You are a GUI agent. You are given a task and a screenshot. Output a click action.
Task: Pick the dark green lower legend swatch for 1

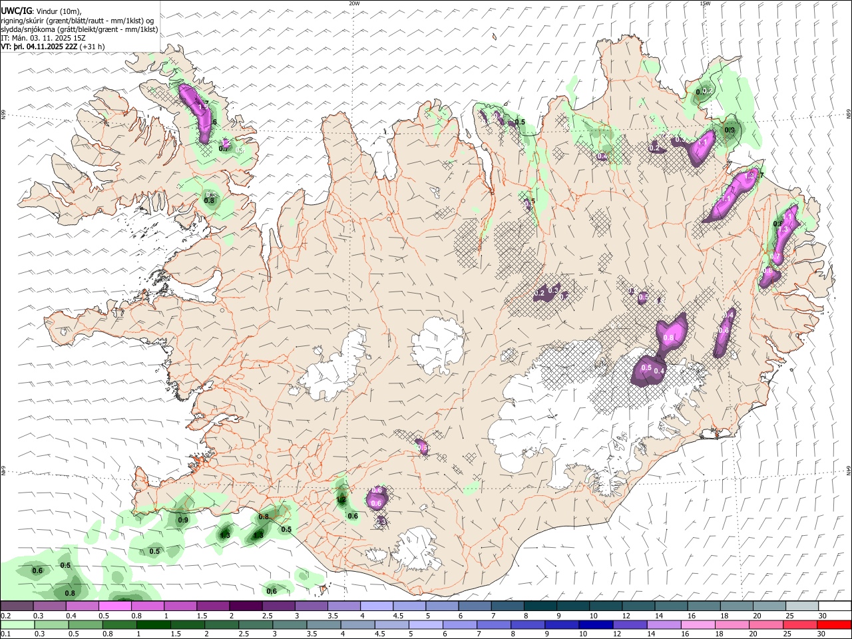[153, 624]
